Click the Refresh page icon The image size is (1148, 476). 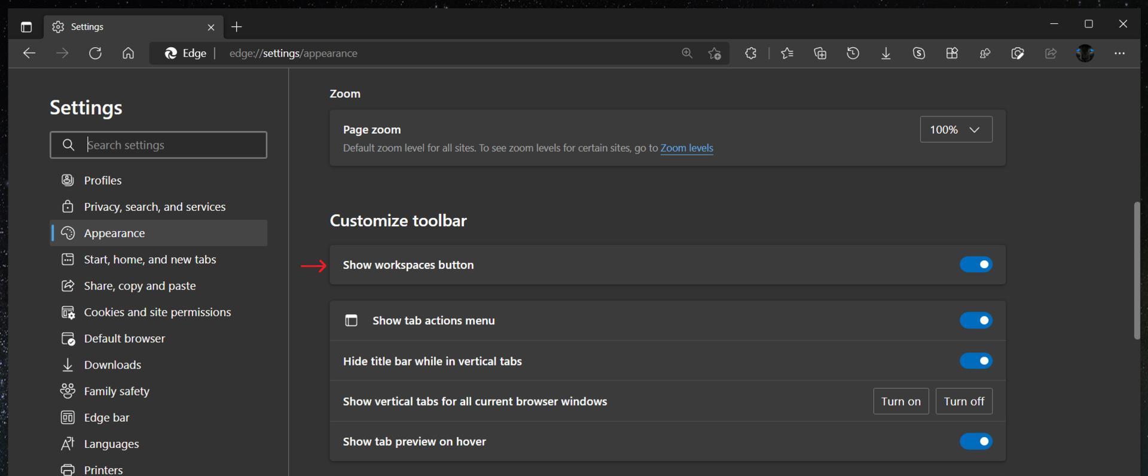coord(95,53)
